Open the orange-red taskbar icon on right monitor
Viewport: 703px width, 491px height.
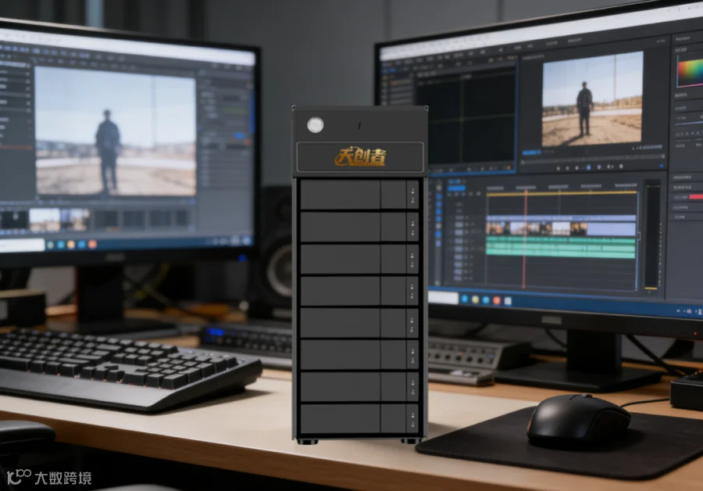click(497, 300)
